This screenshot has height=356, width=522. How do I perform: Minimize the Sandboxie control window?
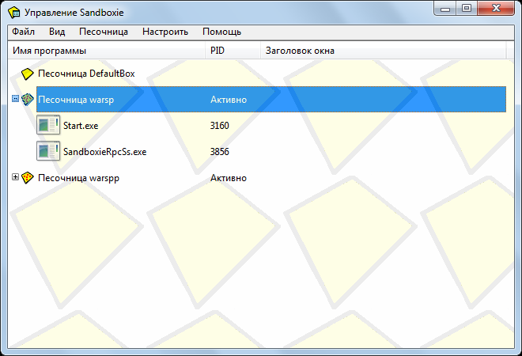444,9
